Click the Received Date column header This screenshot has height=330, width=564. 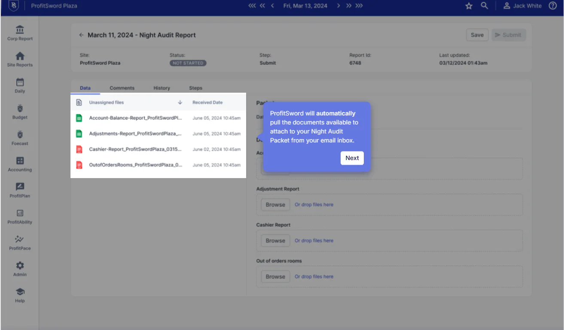coord(207,103)
